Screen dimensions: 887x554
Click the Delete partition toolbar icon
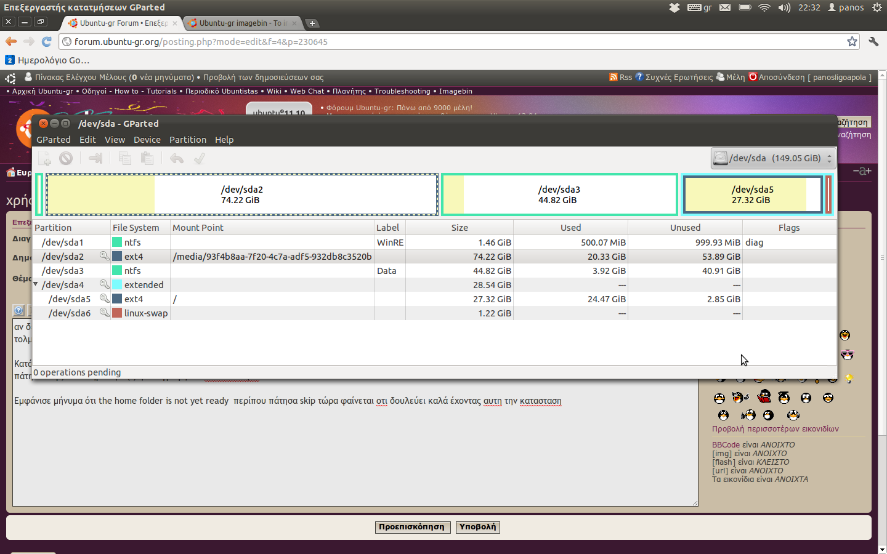coord(66,159)
